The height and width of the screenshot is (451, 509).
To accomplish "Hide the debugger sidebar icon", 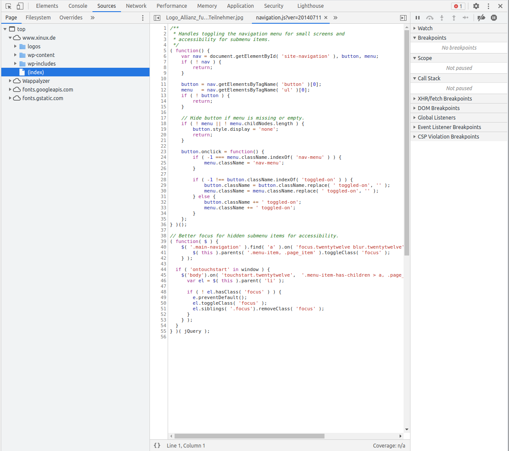I will coord(403,18).
